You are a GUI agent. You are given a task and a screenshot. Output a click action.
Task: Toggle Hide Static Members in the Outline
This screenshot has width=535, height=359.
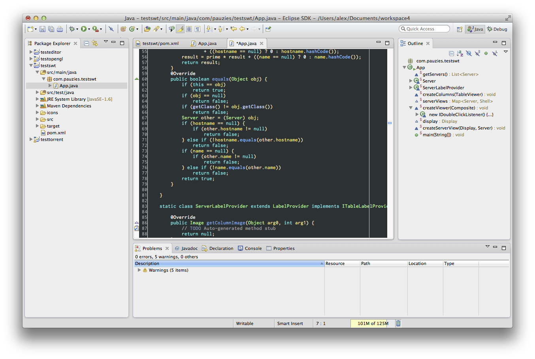pos(477,53)
